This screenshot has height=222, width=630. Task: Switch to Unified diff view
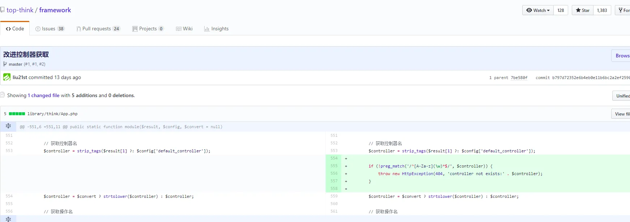[622, 96]
